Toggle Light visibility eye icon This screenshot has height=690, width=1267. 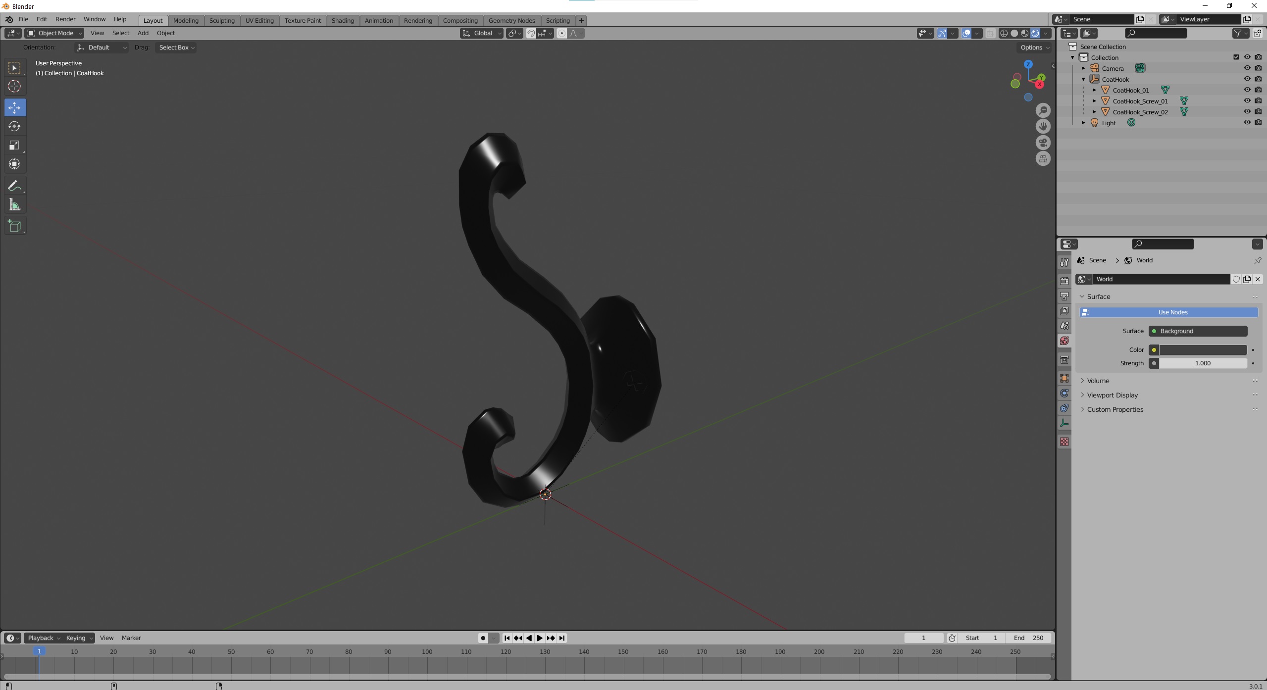click(x=1247, y=123)
